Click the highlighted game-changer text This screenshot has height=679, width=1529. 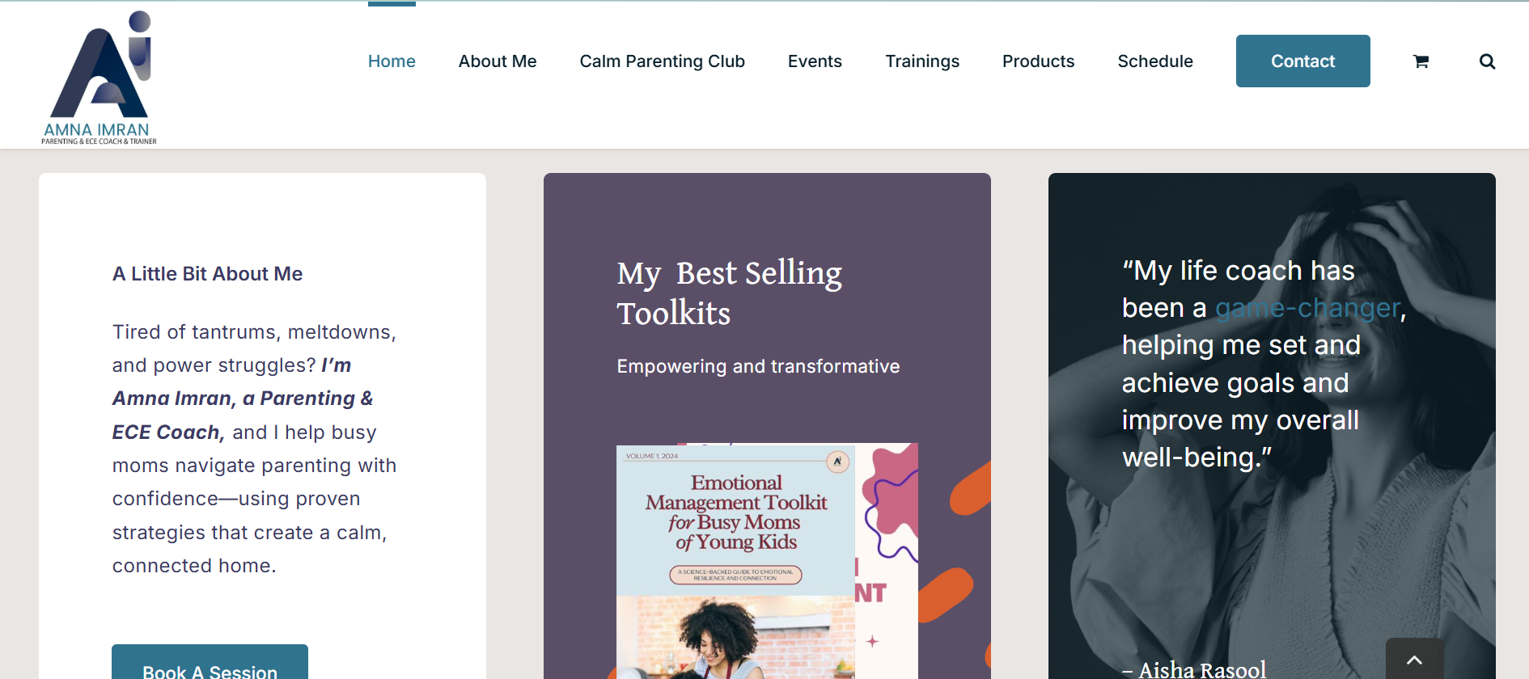(x=1307, y=308)
